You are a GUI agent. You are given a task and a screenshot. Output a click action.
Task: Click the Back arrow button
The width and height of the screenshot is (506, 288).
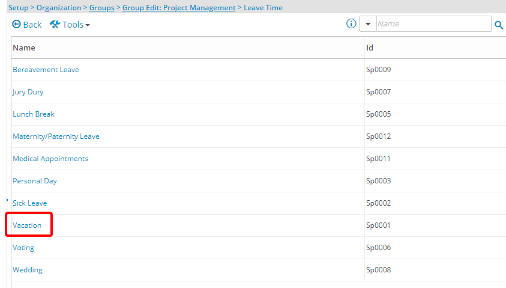27,25
